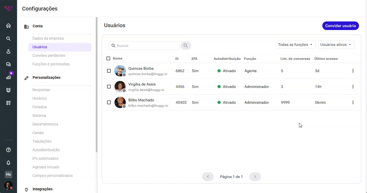Open Funções e permissões settings page
Image resolution: width=367 pixels, height=193 pixels.
click(x=51, y=64)
